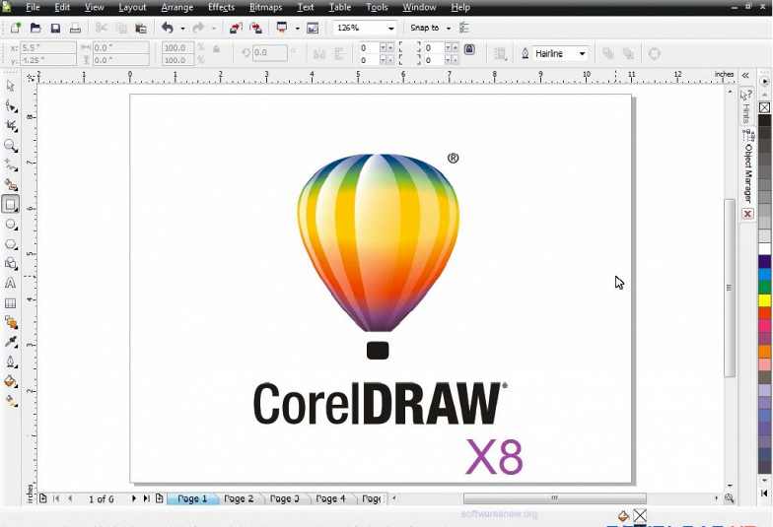Select the Polygon tool
This screenshot has width=773, height=527.
(10, 244)
